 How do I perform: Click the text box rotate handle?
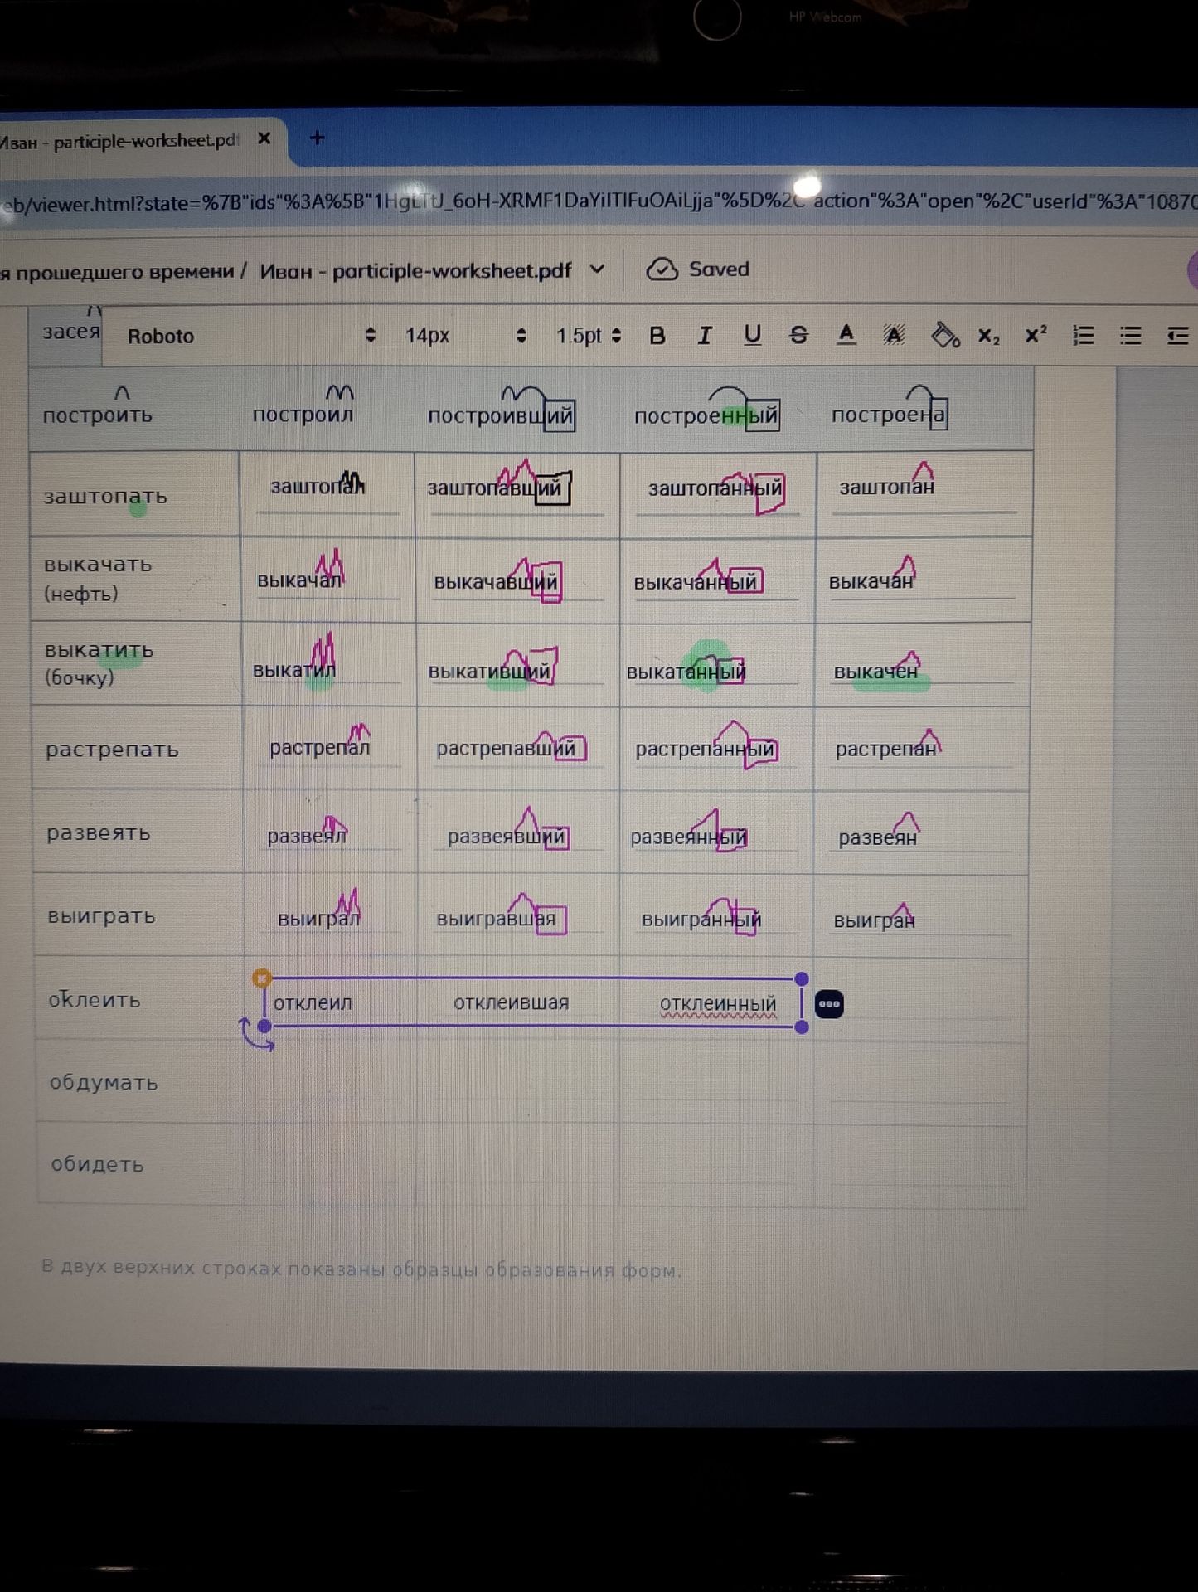pyautogui.click(x=255, y=1036)
